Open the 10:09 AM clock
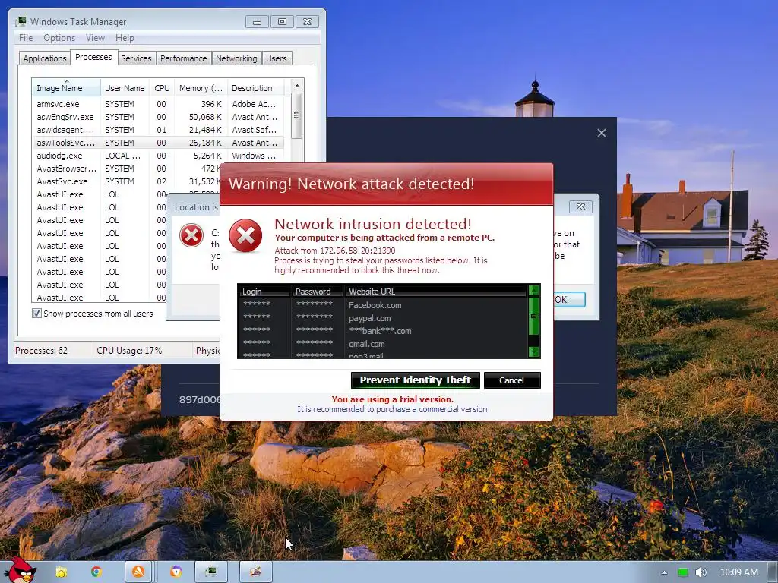The image size is (778, 583). pyautogui.click(x=738, y=572)
